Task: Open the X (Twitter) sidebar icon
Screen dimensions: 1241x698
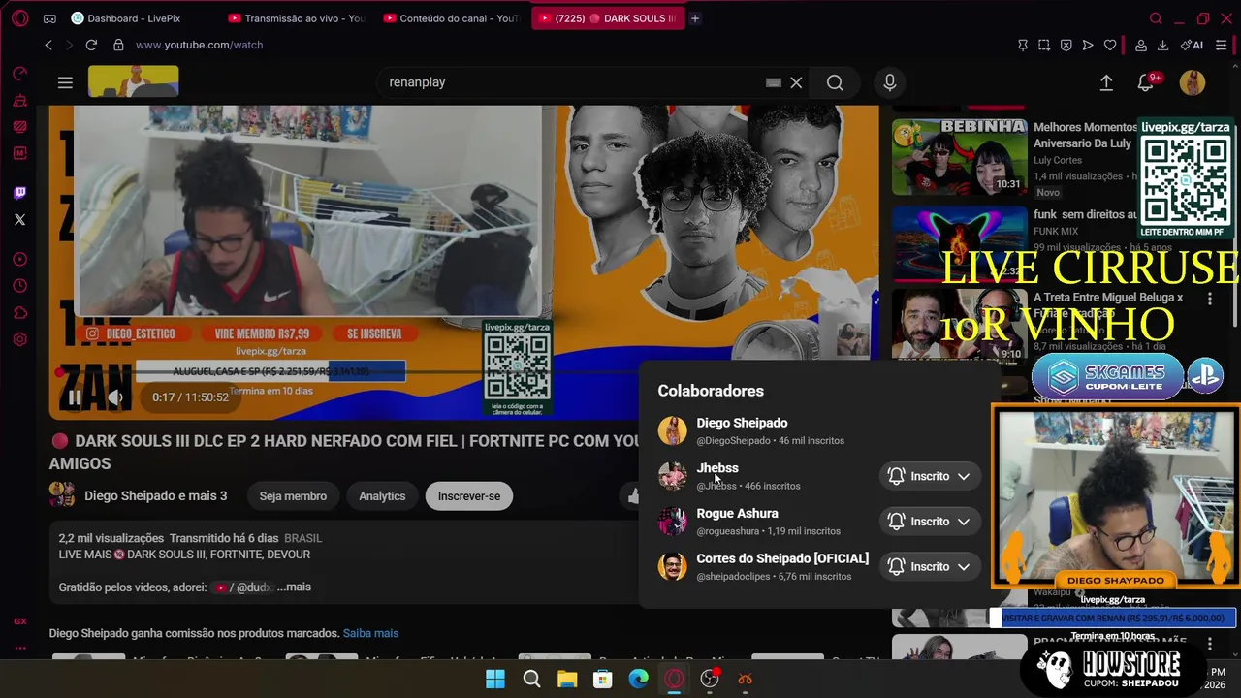Action: point(19,220)
